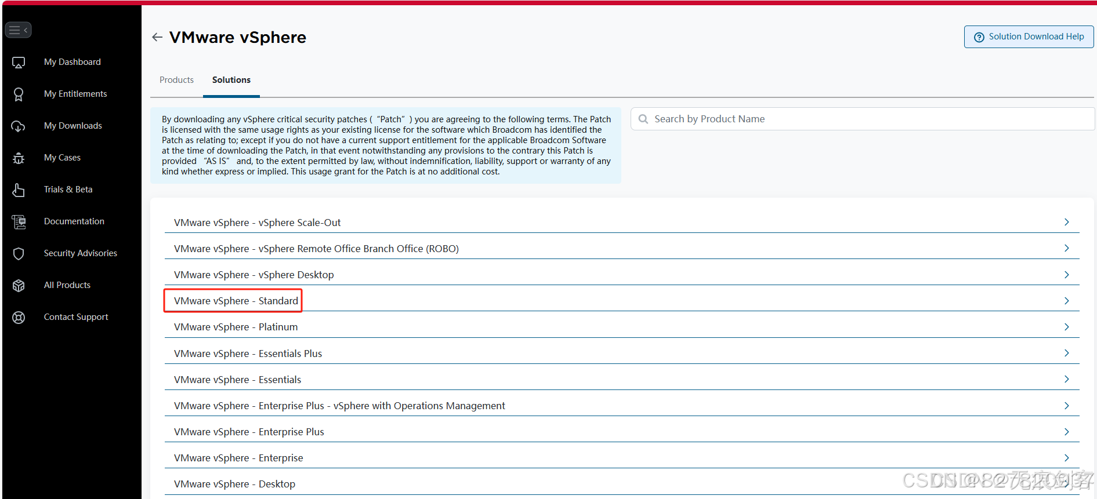Expand VMware vSphere - Platinum chevron
This screenshot has height=499, width=1097.
click(x=1066, y=327)
